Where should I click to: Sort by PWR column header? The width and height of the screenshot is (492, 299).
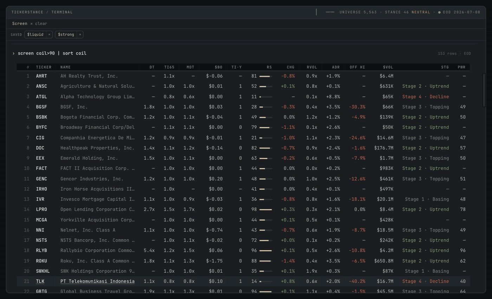click(461, 67)
